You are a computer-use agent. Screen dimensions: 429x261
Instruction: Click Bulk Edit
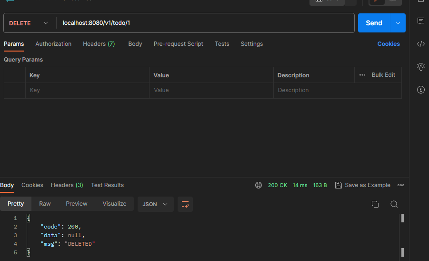[x=383, y=75]
